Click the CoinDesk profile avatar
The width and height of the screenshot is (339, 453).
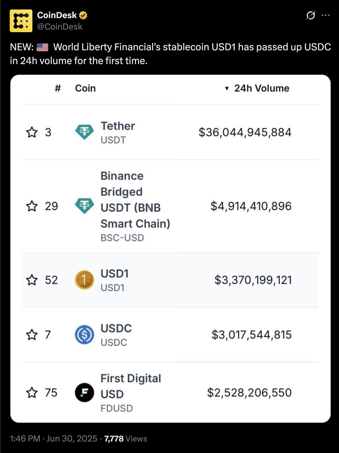coord(21,21)
